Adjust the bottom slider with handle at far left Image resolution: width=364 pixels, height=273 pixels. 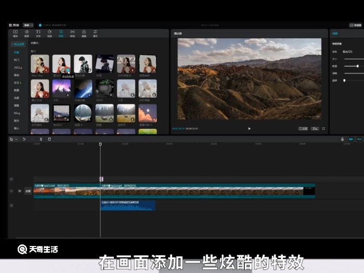[x=344, y=81]
